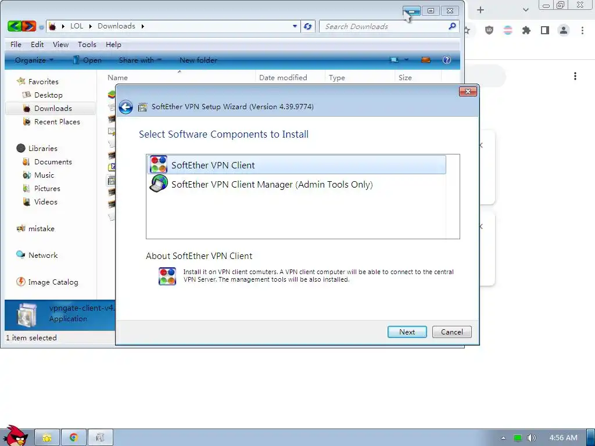
Task: Open the Tools menu in Explorer
Action: pyautogui.click(x=87, y=44)
